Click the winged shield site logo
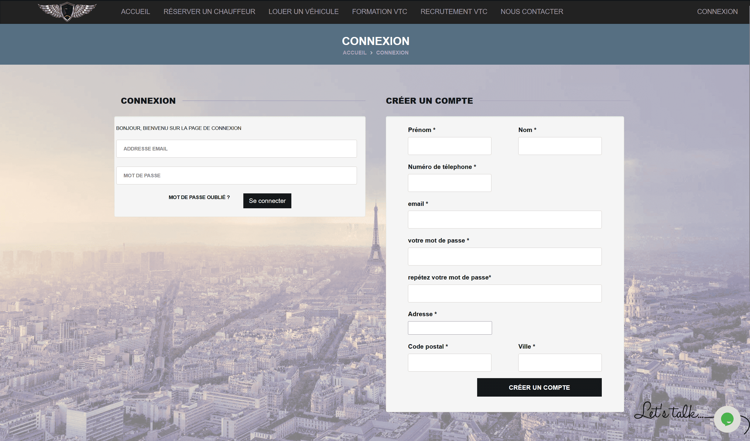The height and width of the screenshot is (441, 750). (67, 11)
